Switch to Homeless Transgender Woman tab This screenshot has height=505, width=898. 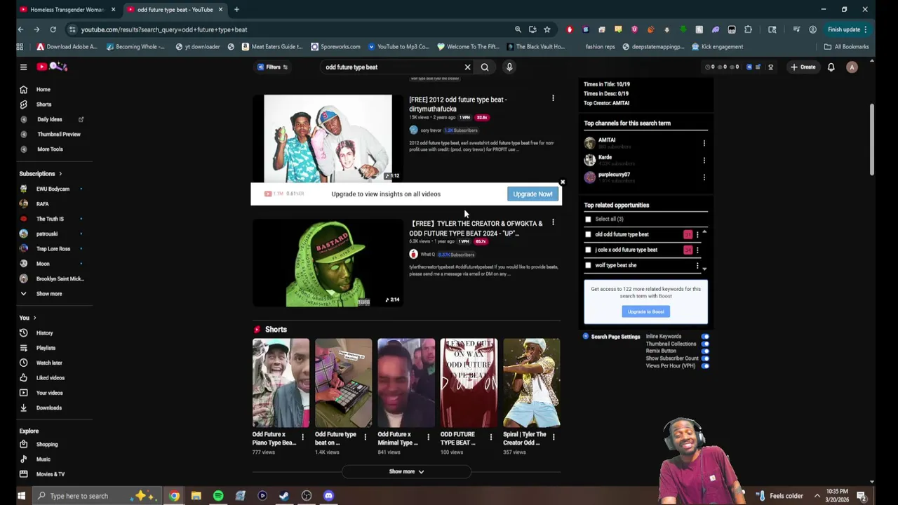(67, 10)
